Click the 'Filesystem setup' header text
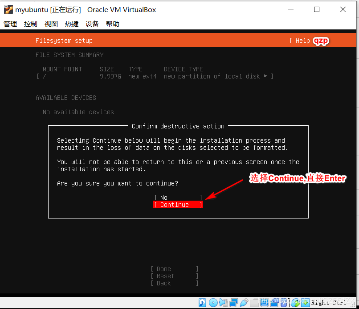The image size is (359, 309). [64, 41]
